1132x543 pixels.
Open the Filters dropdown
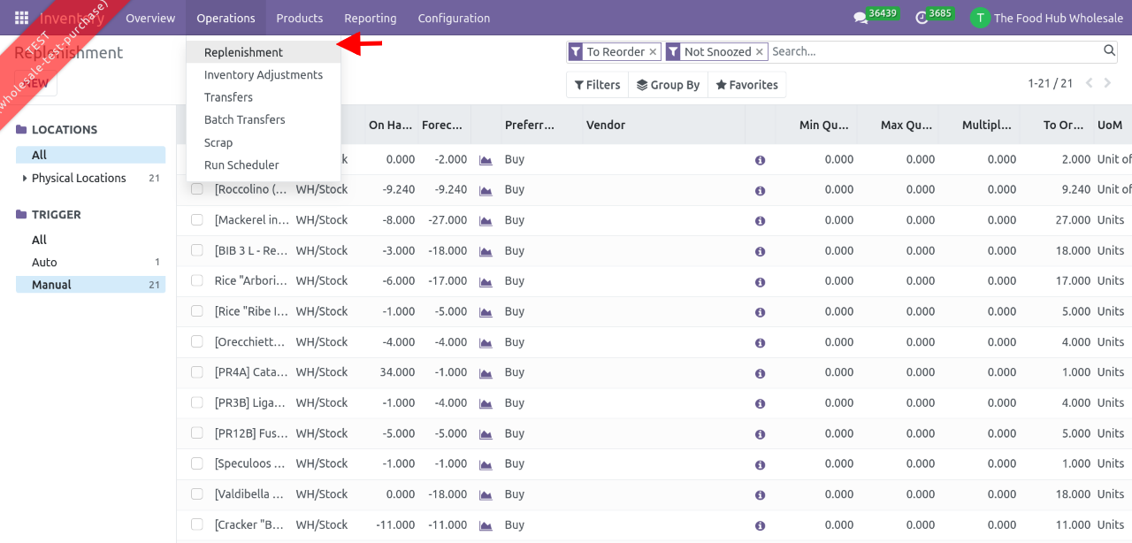(597, 85)
